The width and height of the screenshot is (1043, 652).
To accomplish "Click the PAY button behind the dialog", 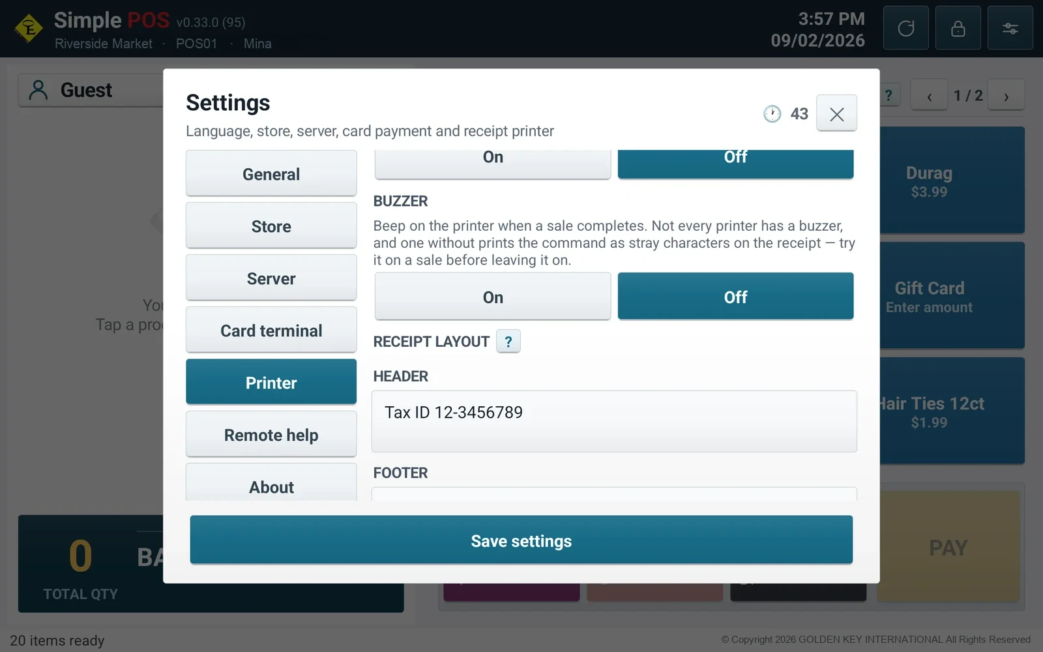I will 948,546.
